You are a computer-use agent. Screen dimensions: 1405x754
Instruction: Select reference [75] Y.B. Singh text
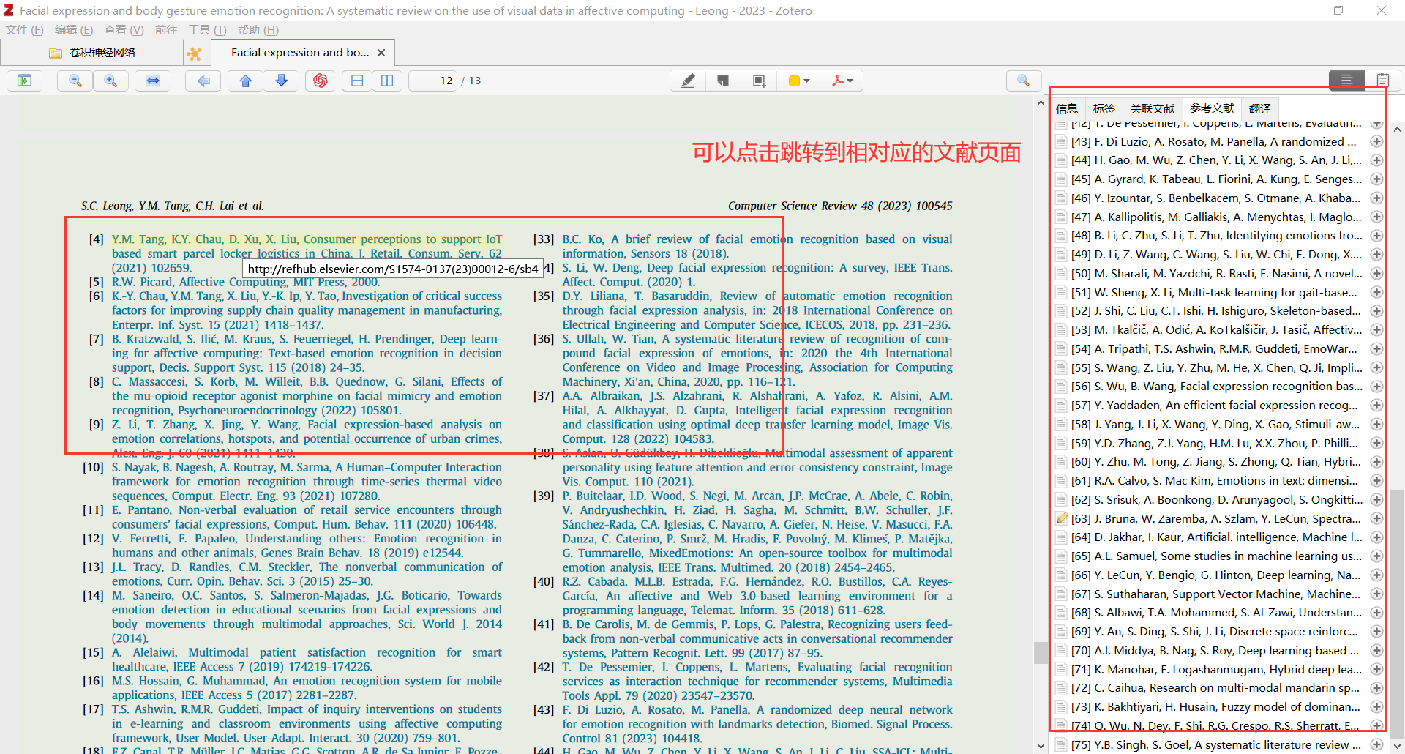1216,744
